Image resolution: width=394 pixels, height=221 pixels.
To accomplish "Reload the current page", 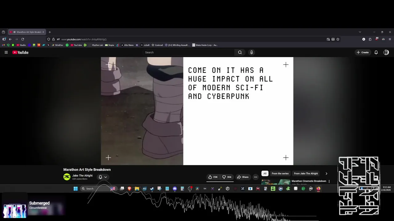I will tap(22, 39).
